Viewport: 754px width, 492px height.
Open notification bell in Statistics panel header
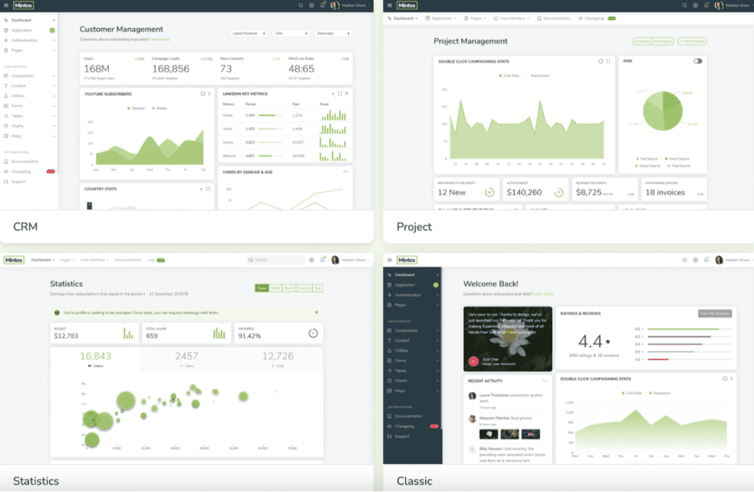click(x=323, y=260)
